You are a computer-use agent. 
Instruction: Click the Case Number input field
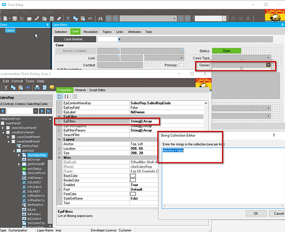pos(108,39)
